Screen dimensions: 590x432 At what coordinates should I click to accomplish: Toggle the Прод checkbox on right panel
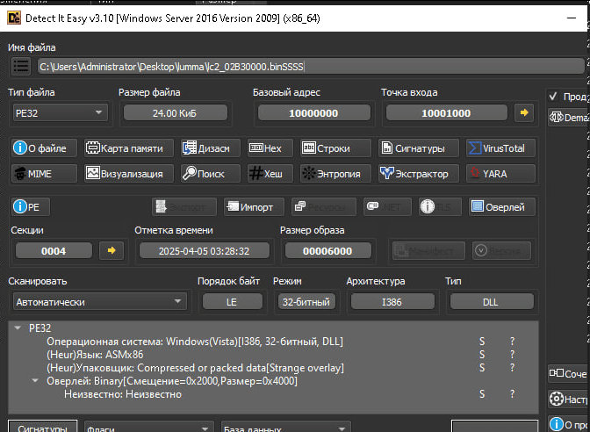553,97
